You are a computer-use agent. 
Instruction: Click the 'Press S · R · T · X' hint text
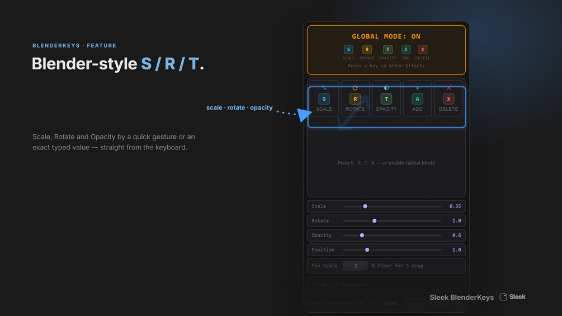[x=386, y=163]
